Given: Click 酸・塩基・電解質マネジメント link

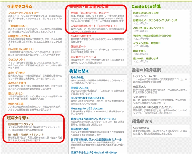Looking at the screenshot, I should coord(26,135).
